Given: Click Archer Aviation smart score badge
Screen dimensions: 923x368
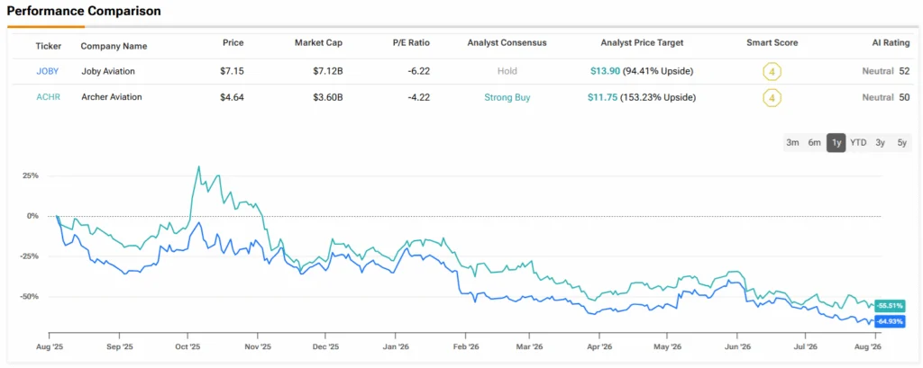Looking at the screenshot, I should [772, 97].
